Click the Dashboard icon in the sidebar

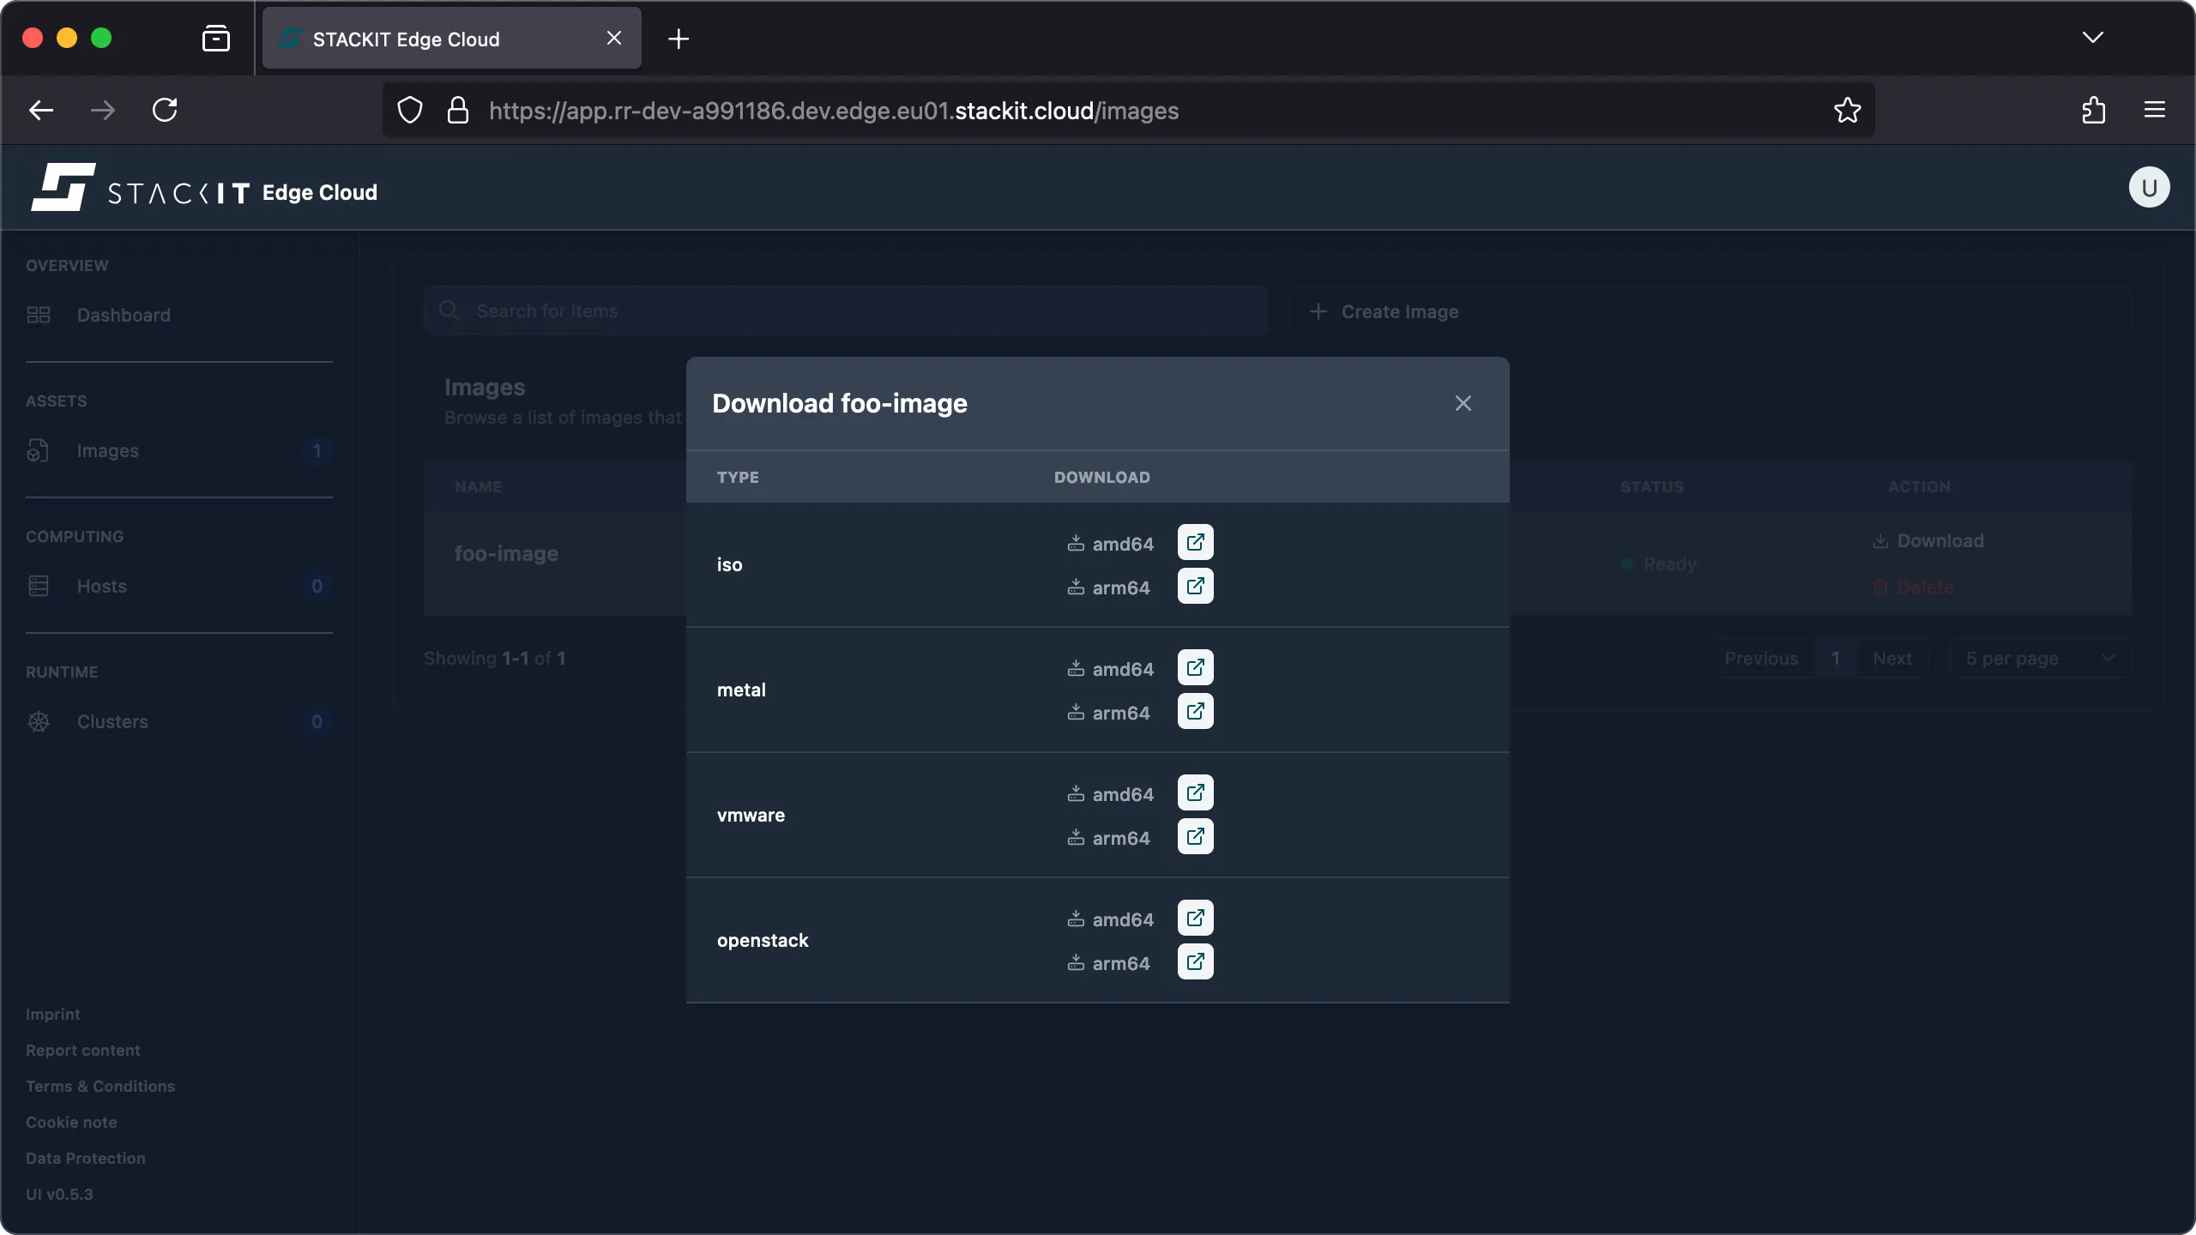coord(37,315)
